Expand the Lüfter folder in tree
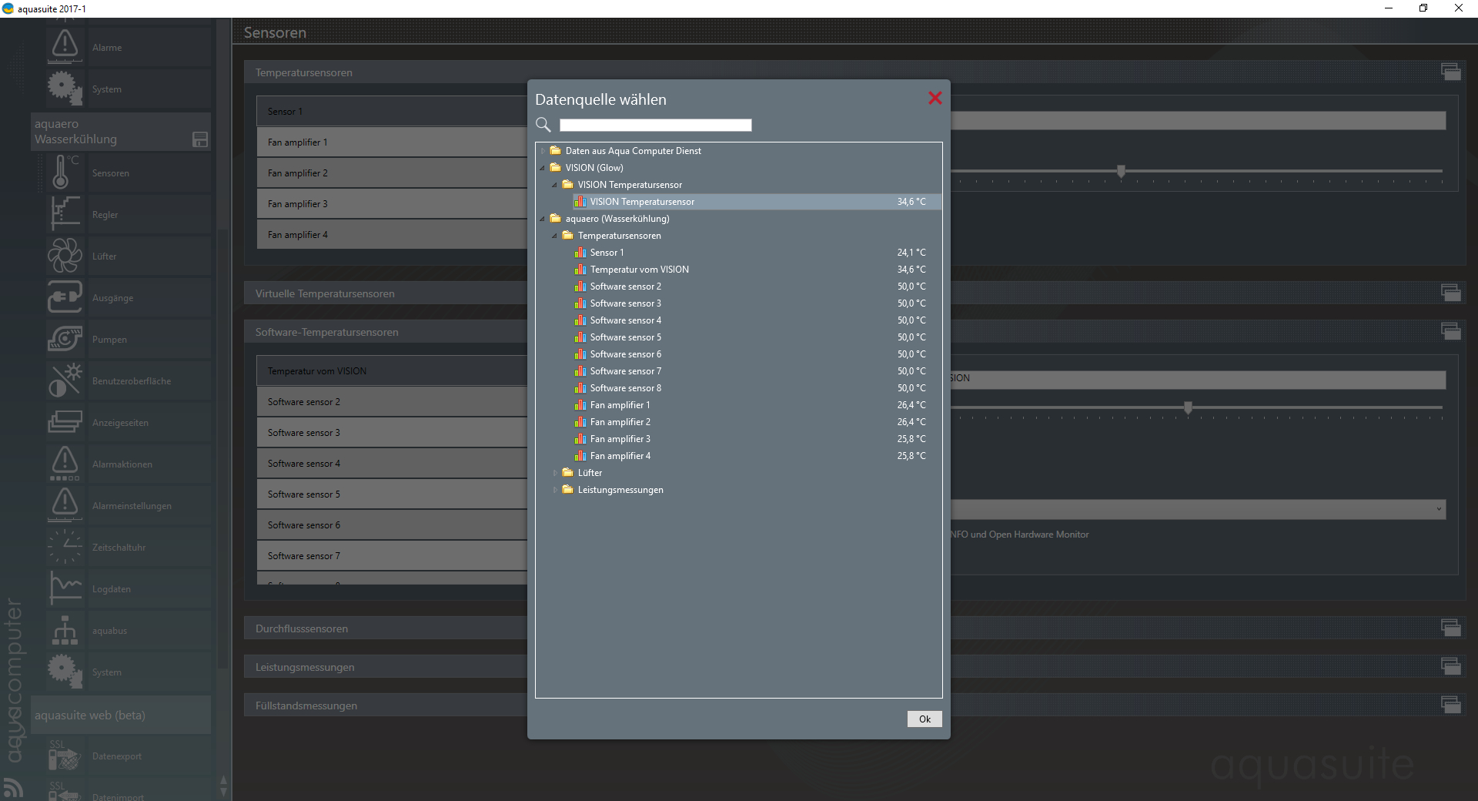 coord(555,473)
